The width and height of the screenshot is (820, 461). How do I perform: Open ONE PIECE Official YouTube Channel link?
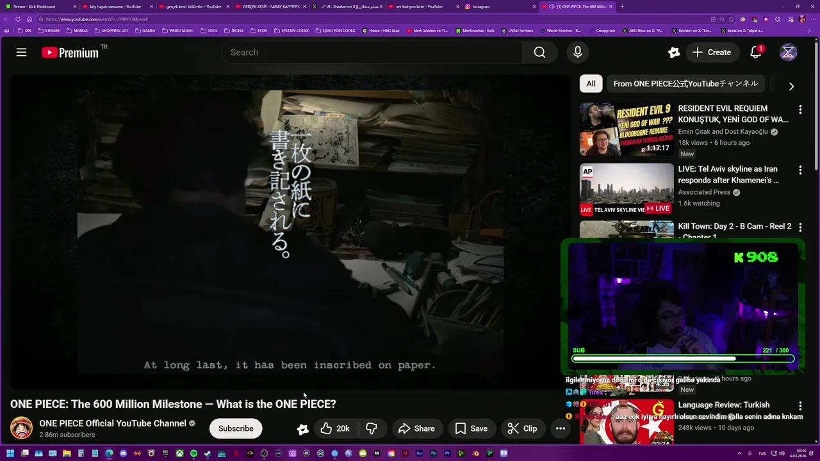(113, 423)
